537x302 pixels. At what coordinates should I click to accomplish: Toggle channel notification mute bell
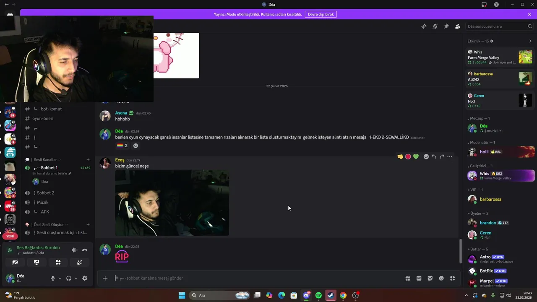[435, 26]
